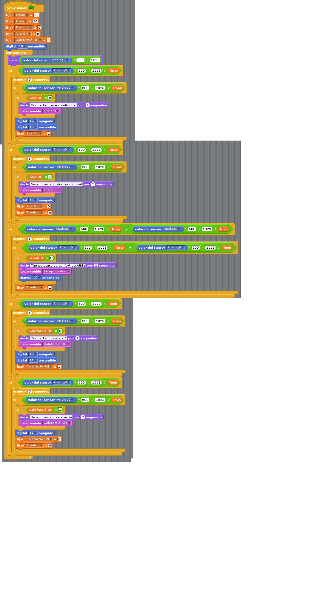
Task: Open the Tmax variable dropdown in the first fijar block
Action: tap(27, 15)
